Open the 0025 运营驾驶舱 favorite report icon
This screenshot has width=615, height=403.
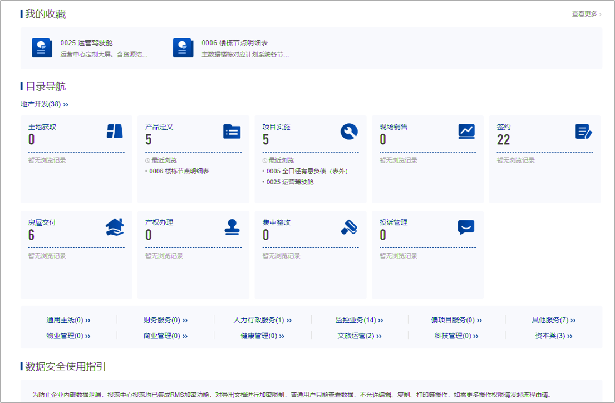[42, 48]
